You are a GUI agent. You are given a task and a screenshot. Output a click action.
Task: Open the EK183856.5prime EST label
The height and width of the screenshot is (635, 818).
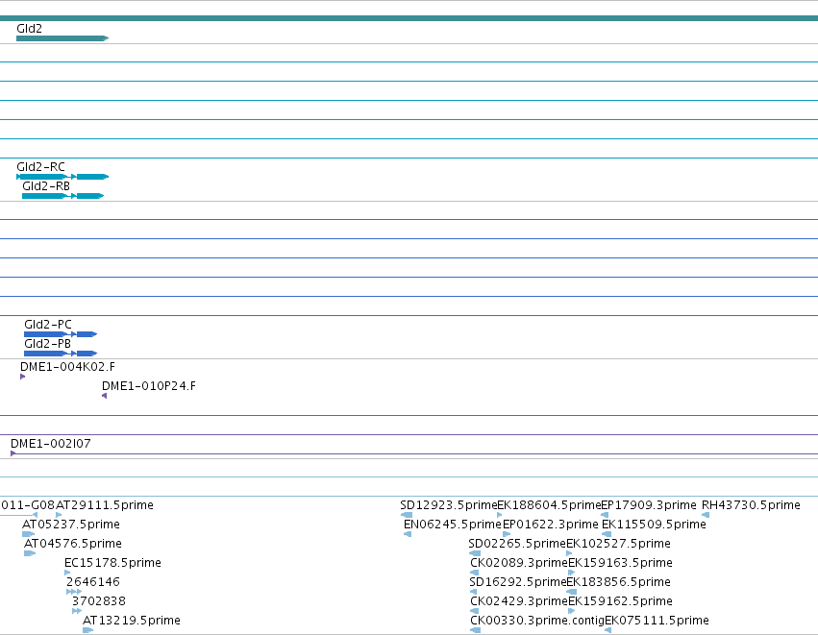tap(619, 582)
